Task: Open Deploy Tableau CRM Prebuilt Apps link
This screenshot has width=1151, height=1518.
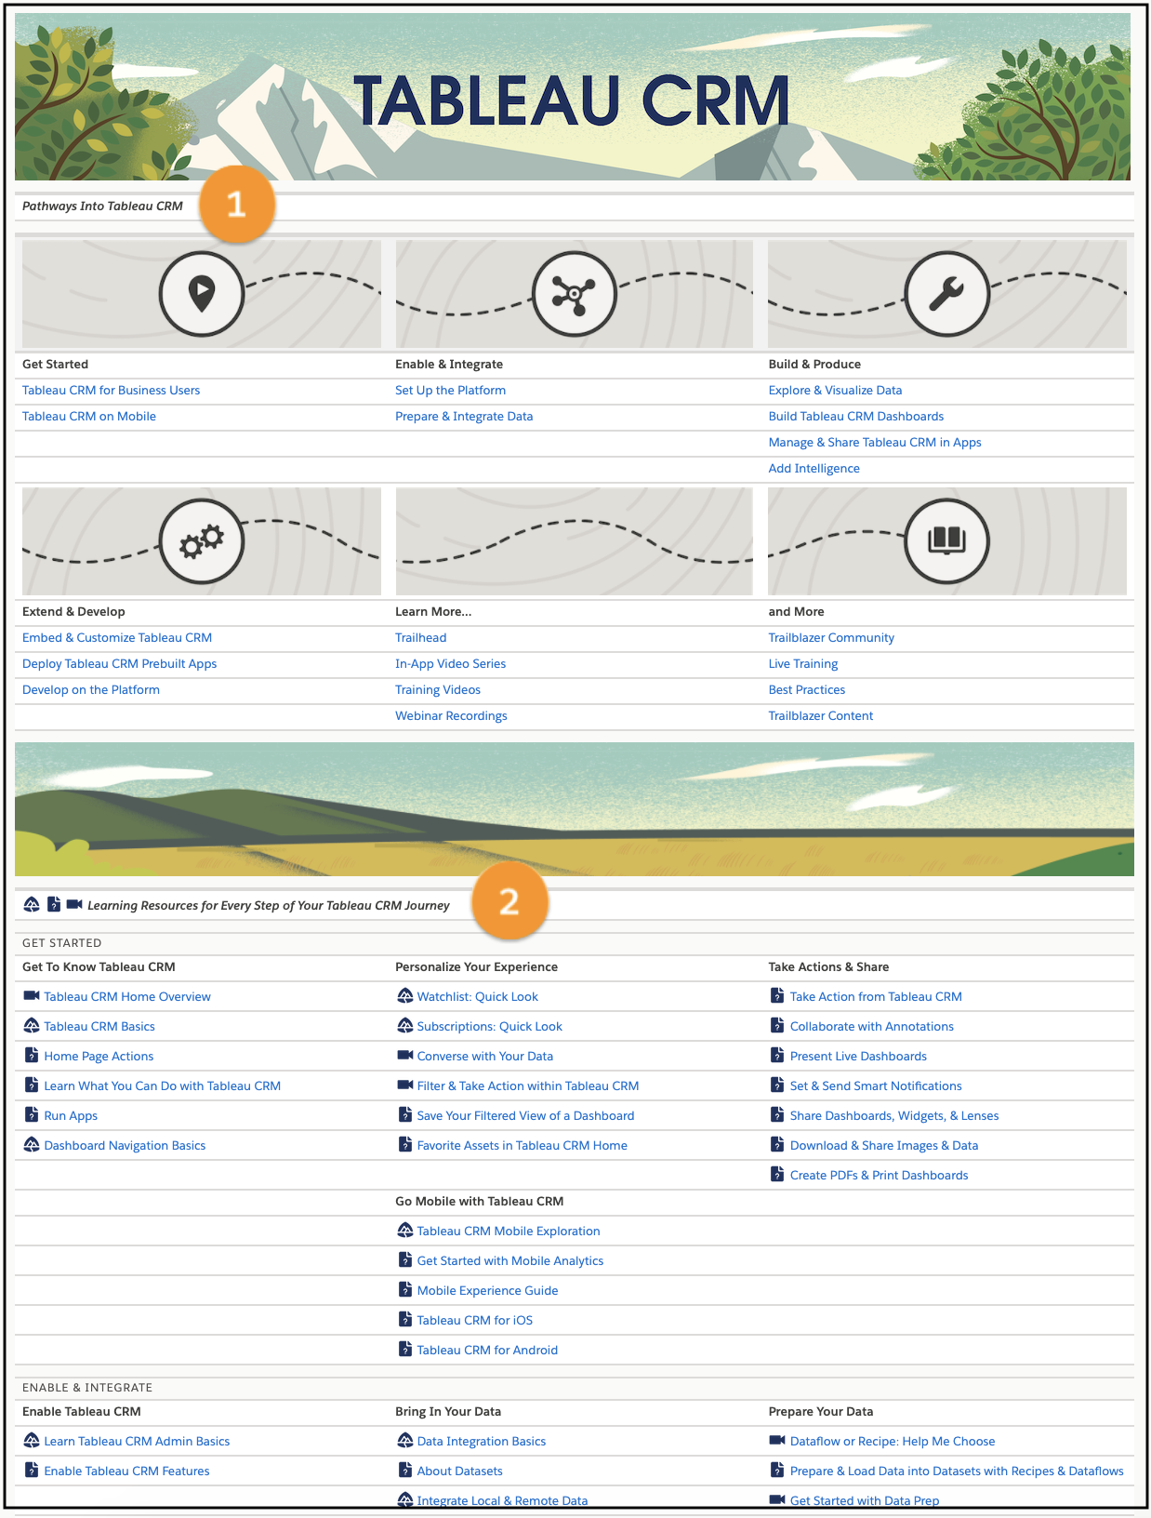Action: 119,664
